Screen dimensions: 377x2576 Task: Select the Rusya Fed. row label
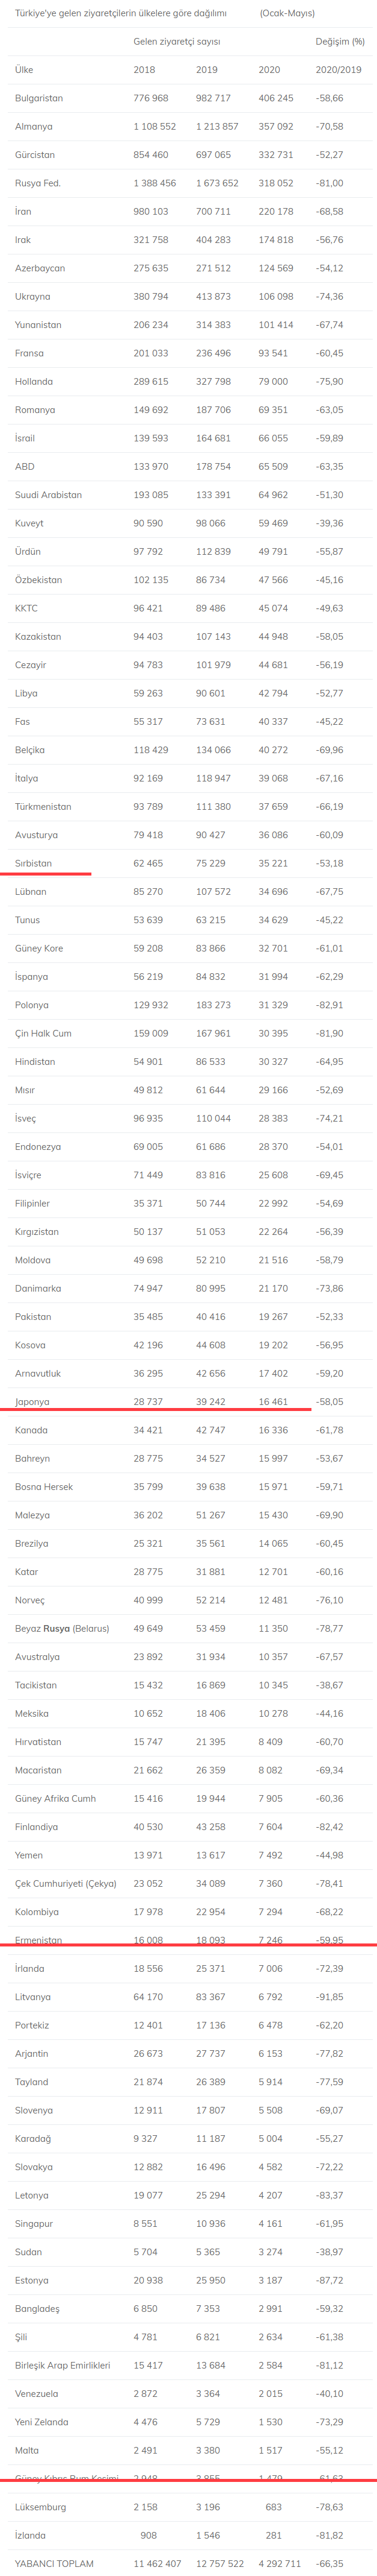[x=38, y=183]
